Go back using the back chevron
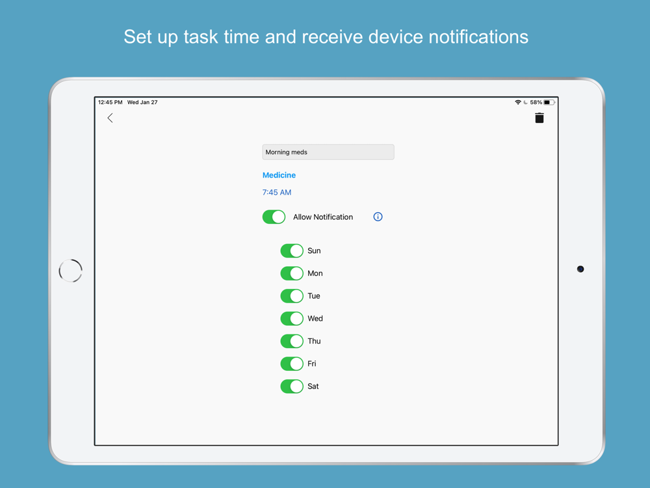 (x=110, y=118)
